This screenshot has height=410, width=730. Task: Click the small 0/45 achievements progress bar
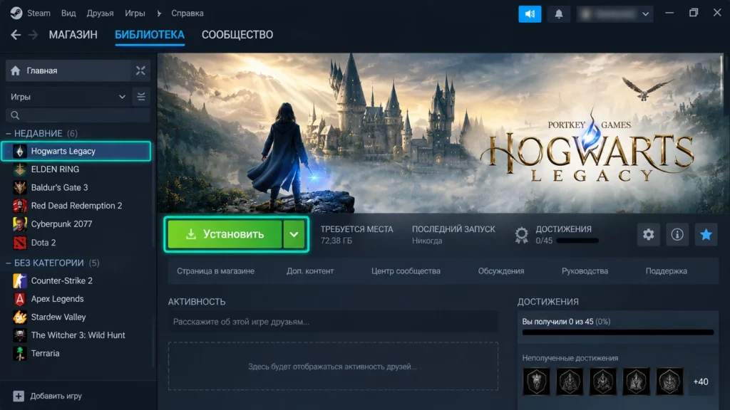click(577, 241)
